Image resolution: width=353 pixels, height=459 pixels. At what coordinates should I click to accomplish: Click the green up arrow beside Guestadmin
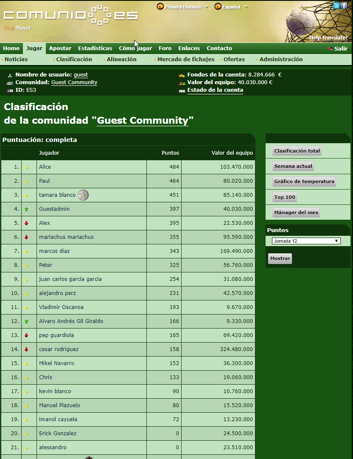pos(26,209)
